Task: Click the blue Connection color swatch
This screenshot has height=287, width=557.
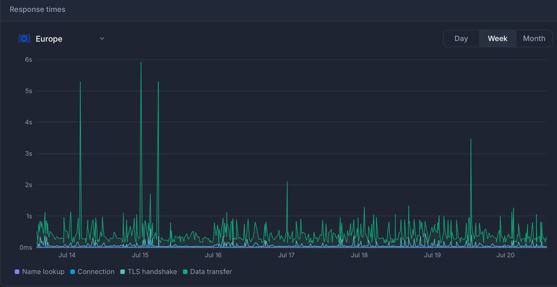Action: coord(73,272)
